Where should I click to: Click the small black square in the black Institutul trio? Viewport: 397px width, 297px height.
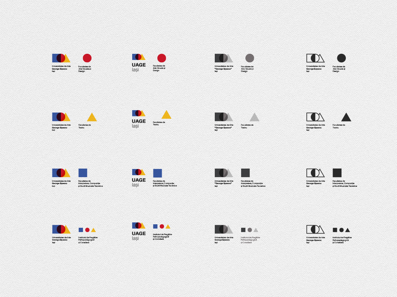coord(335,230)
